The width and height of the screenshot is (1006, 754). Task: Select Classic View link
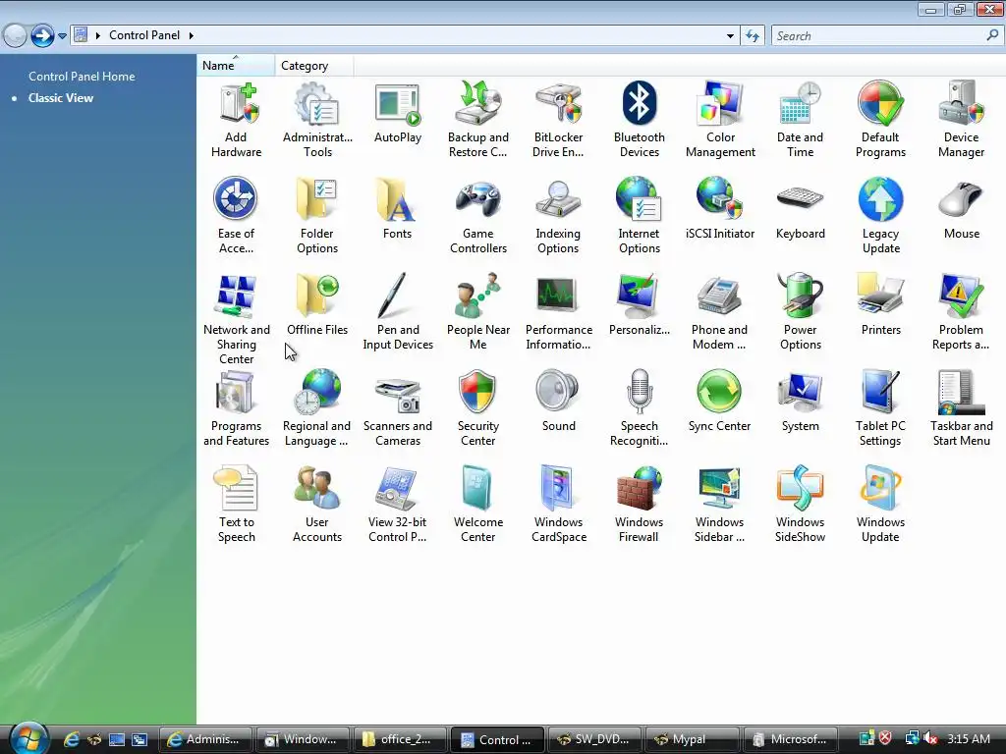(61, 98)
